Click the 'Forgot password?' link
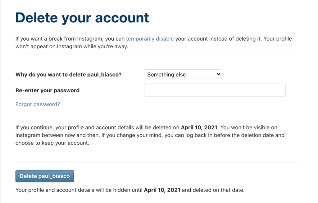The width and height of the screenshot is (318, 203). tap(38, 104)
